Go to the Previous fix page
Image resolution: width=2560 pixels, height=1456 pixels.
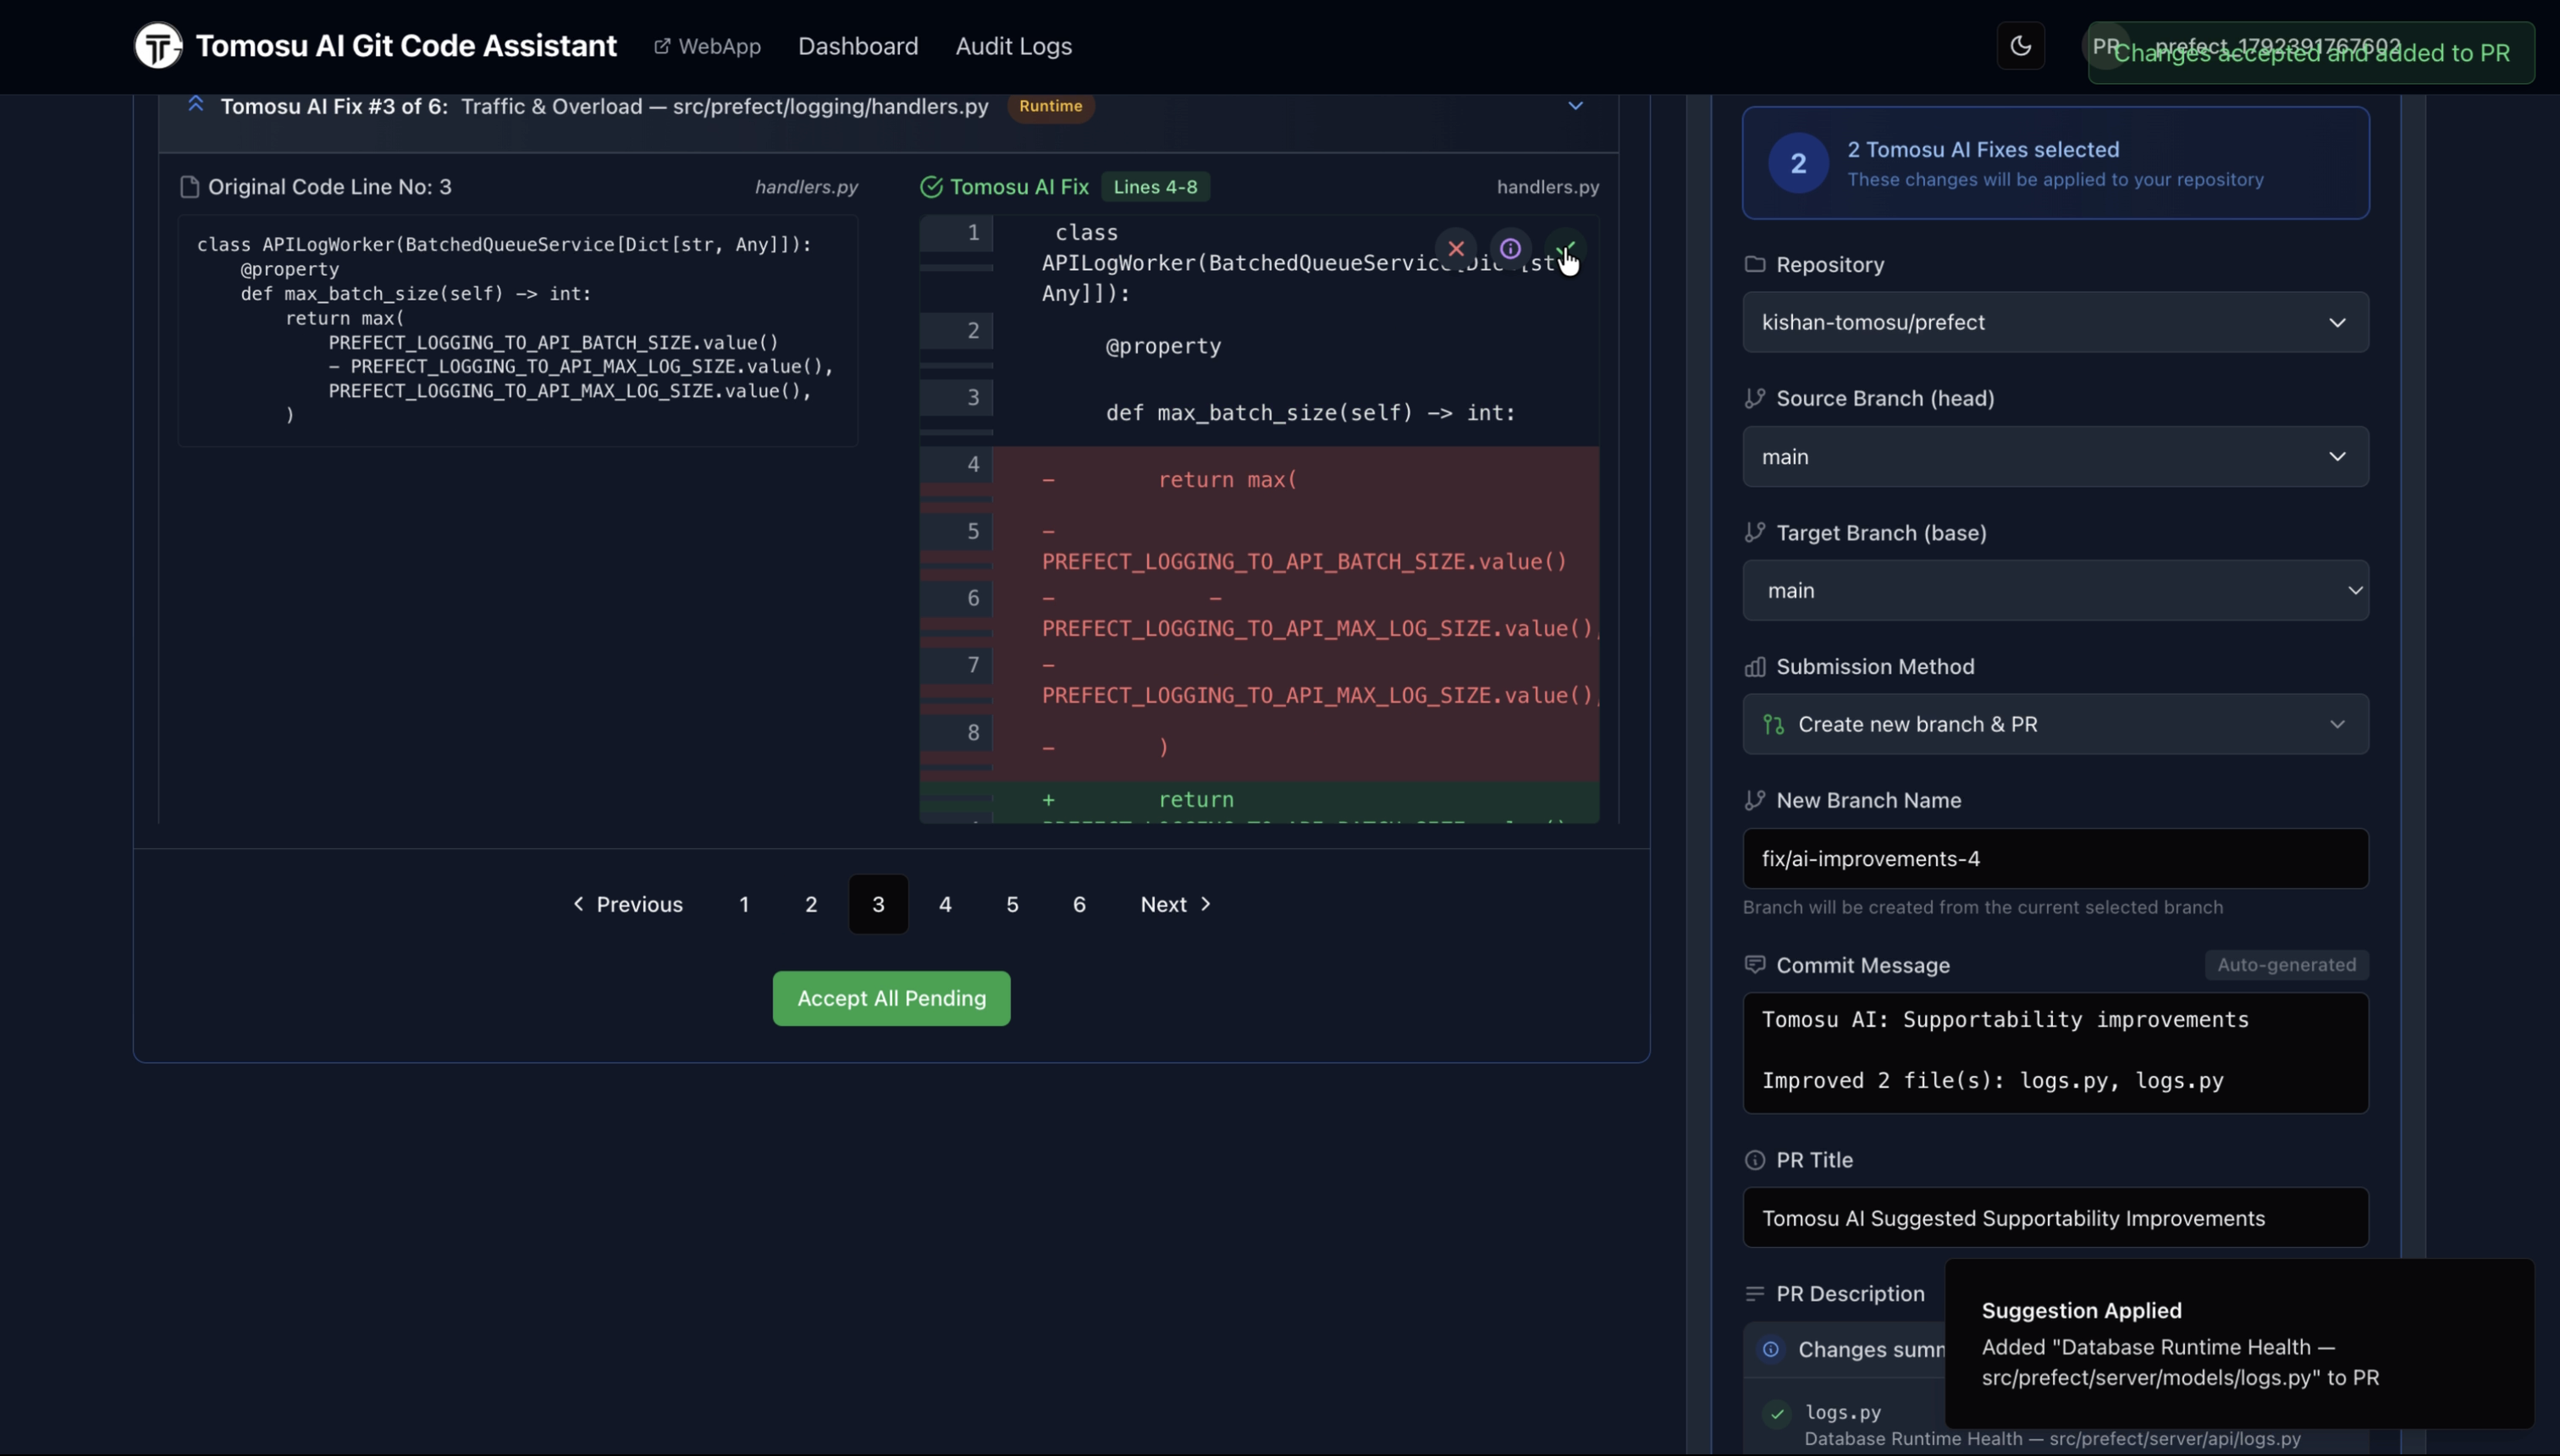click(628, 905)
